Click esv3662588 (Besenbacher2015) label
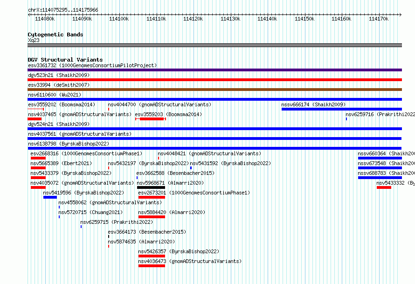 [x=175, y=173]
